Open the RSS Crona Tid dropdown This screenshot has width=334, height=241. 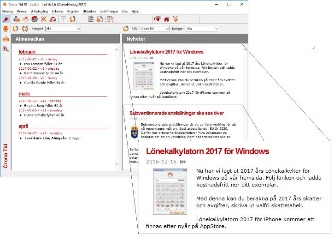click(155, 29)
